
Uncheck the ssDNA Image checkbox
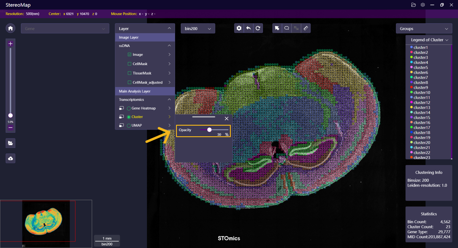[x=130, y=55]
